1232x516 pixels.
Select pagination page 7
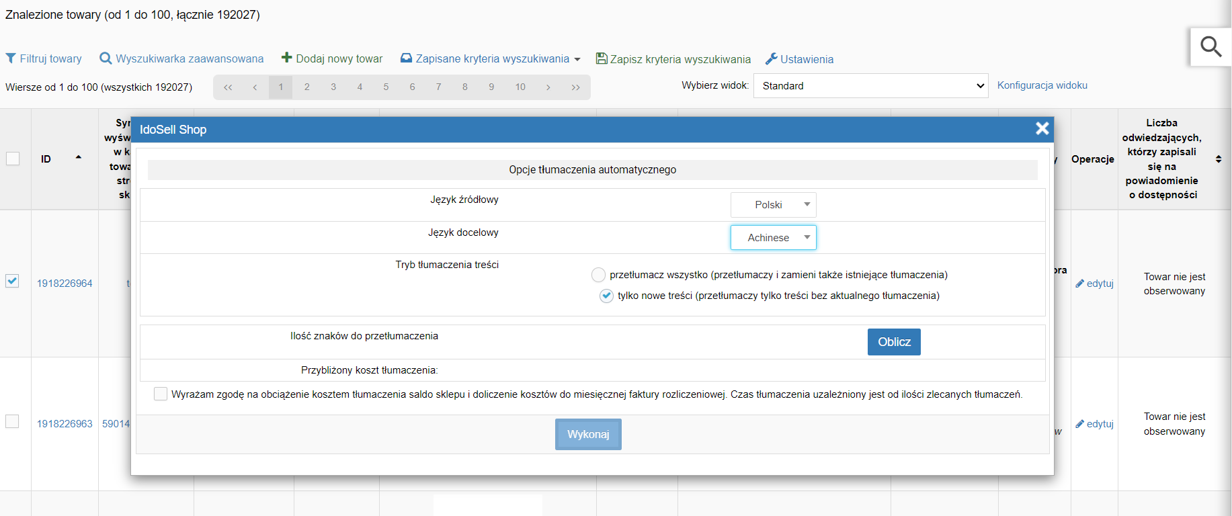tap(438, 87)
